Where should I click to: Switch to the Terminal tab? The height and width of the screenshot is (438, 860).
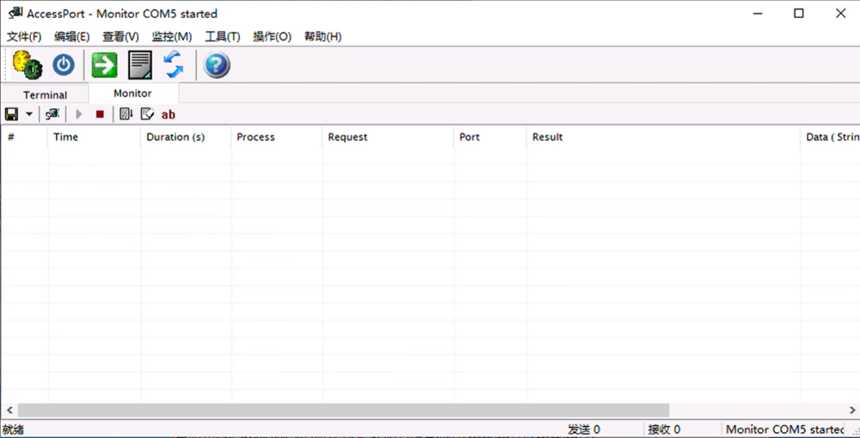pyautogui.click(x=45, y=94)
